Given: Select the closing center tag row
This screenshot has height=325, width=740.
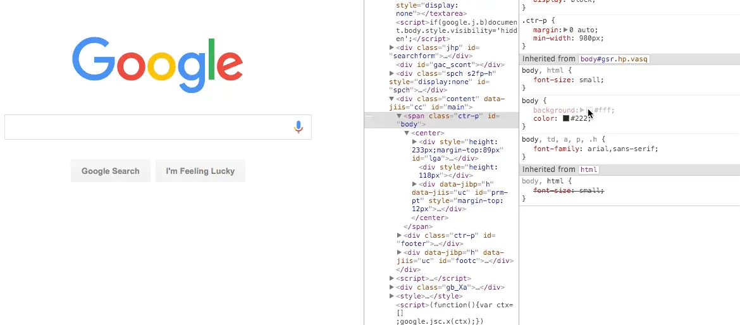Looking at the screenshot, I should pos(430,218).
